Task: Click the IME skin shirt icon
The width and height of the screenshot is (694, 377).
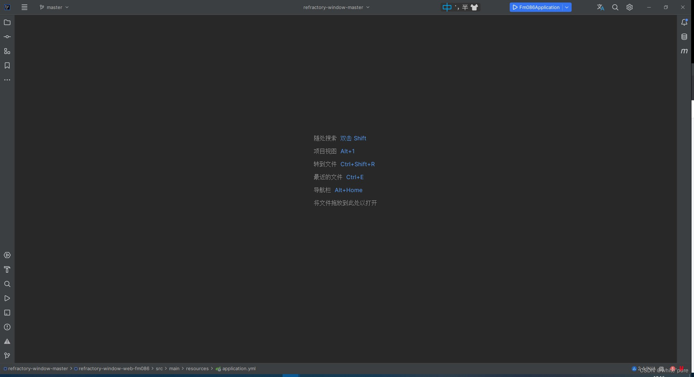Action: 474,7
